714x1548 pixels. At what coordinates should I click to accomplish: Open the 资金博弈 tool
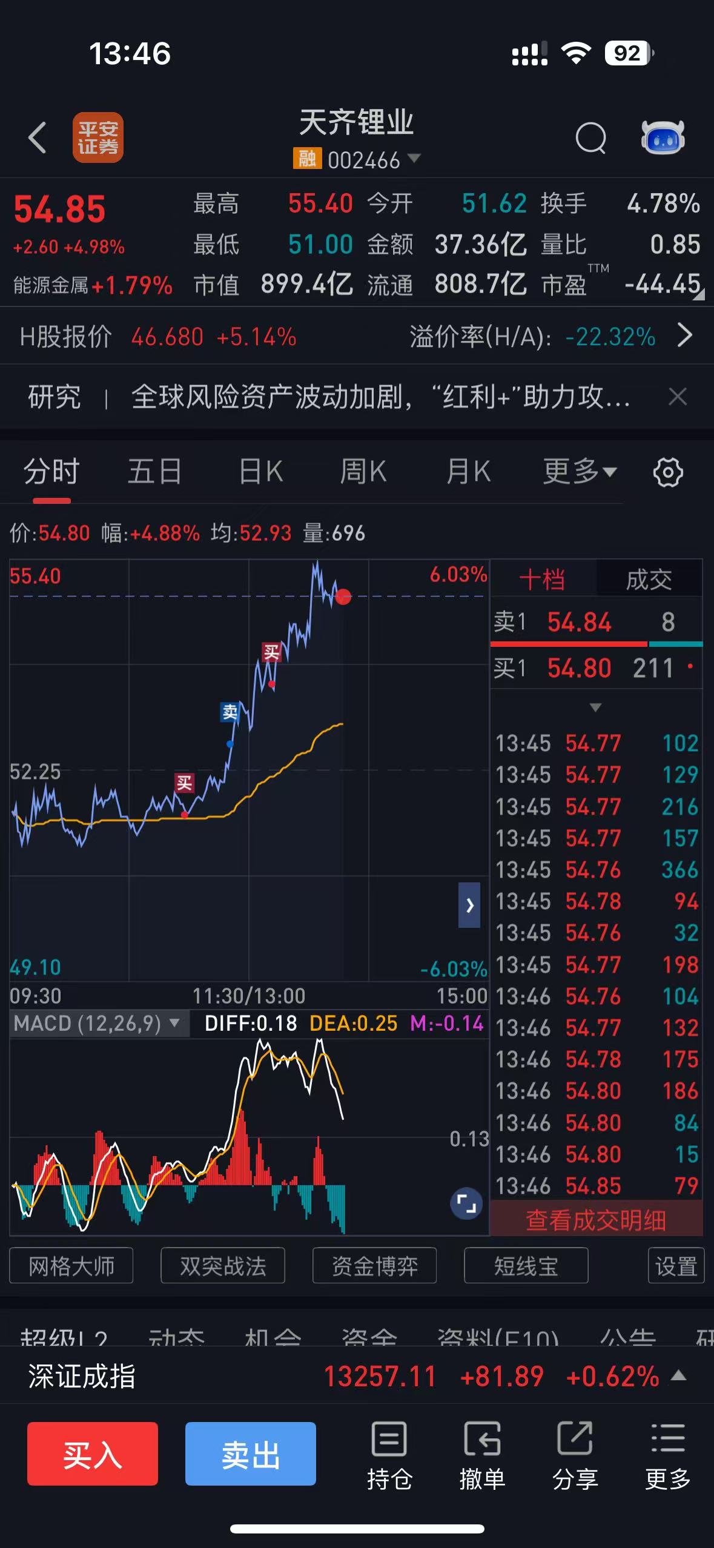pos(374,1266)
